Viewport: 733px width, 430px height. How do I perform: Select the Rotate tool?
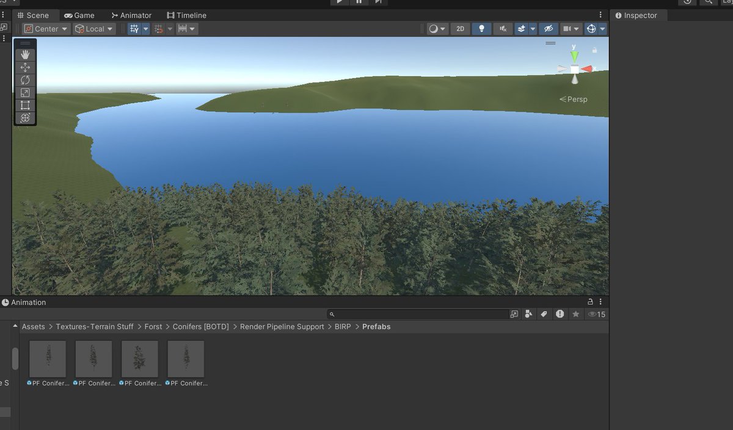[25, 80]
